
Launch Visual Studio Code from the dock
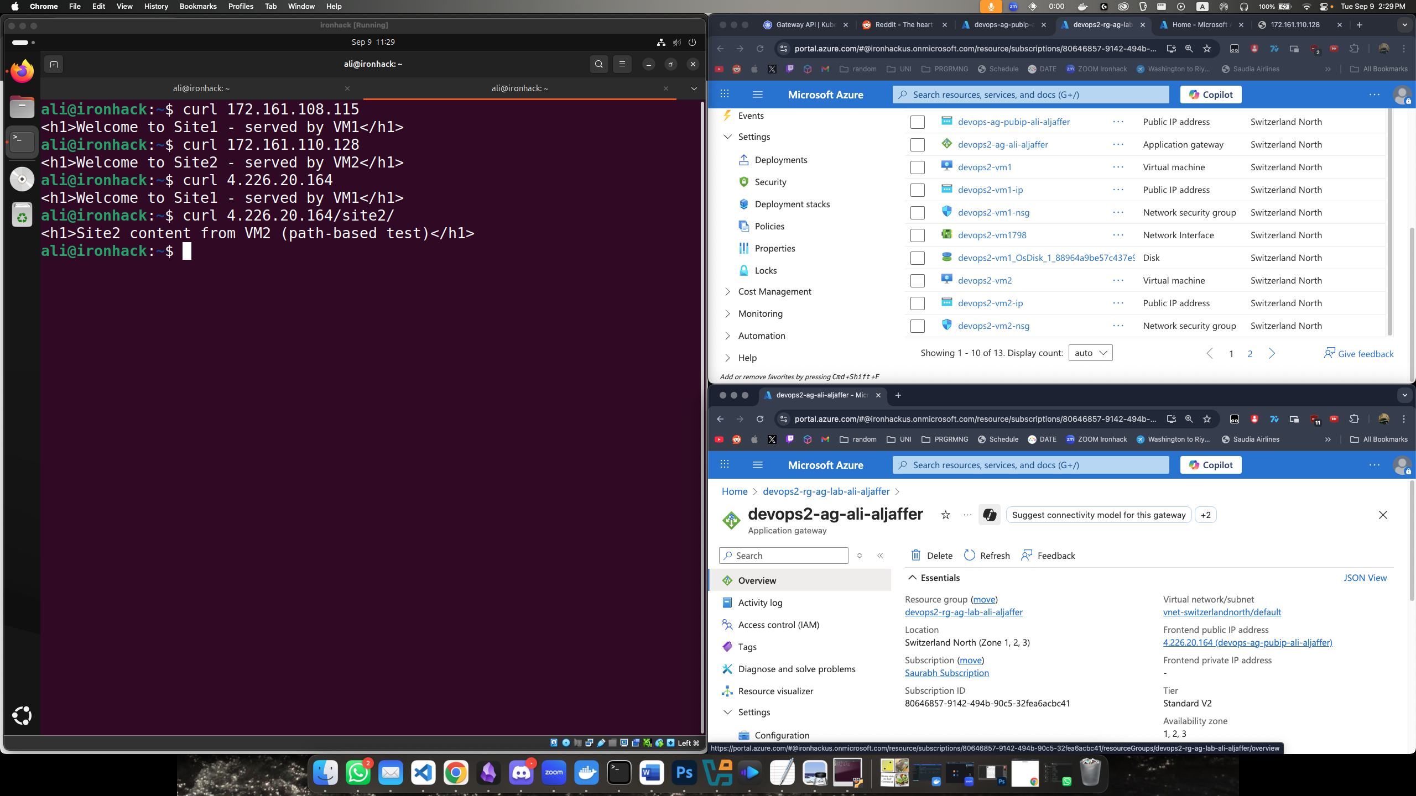(423, 772)
